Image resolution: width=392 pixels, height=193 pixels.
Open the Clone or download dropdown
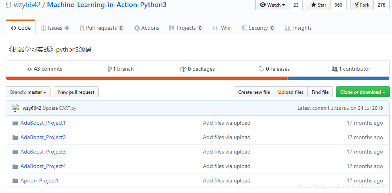(363, 92)
